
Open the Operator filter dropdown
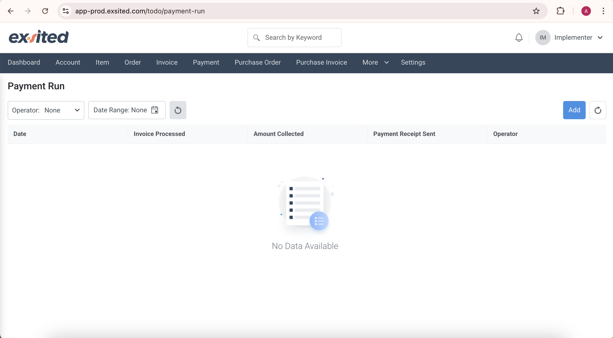46,110
